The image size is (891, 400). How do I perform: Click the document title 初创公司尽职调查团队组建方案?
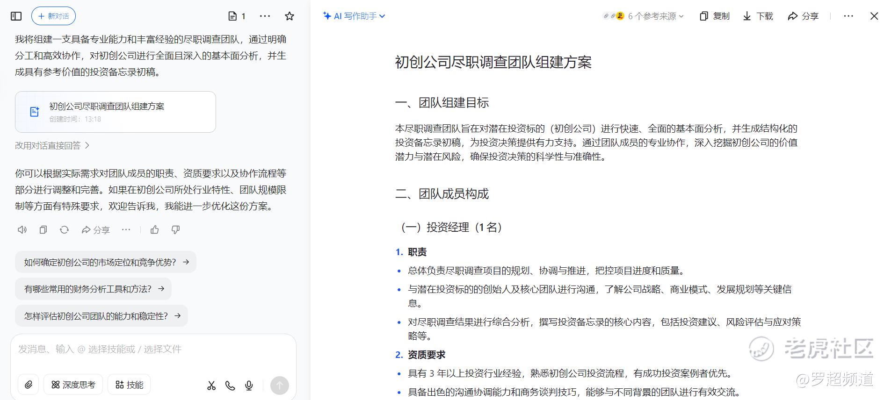coord(493,62)
